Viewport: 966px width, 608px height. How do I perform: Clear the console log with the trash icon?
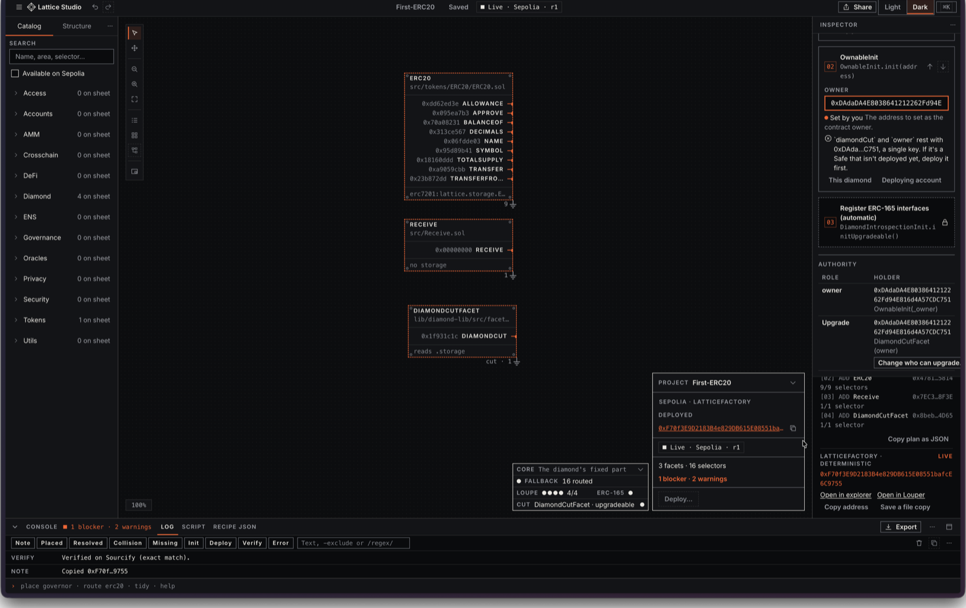pos(919,543)
